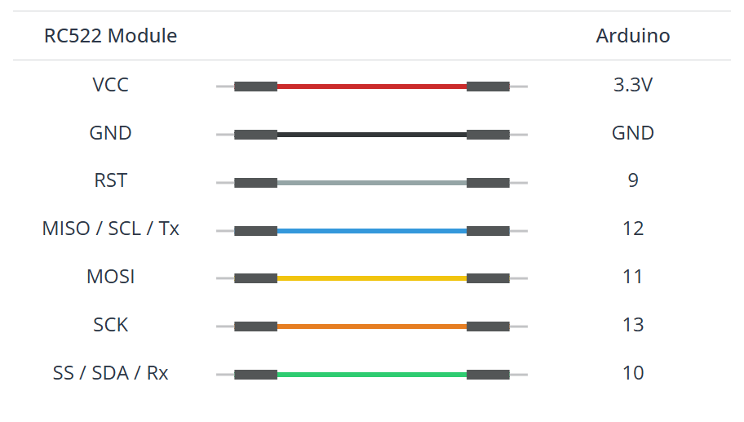Click the RC522 Module column header
Viewport: 744px width, 422px height.
(110, 36)
